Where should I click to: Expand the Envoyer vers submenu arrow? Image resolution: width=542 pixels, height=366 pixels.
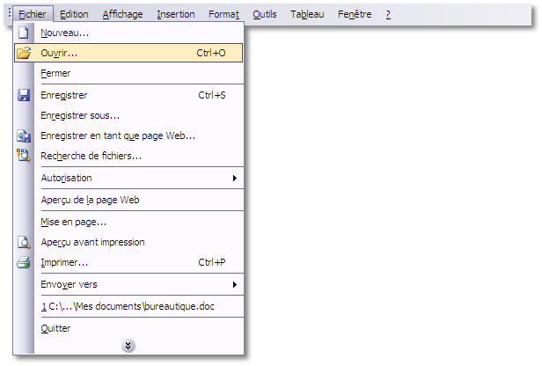tap(235, 284)
